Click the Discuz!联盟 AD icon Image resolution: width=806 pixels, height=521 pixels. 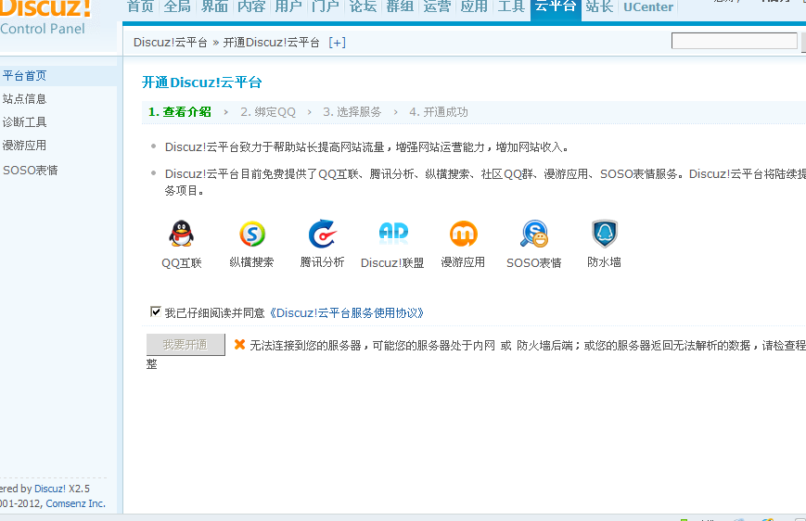[x=393, y=233]
